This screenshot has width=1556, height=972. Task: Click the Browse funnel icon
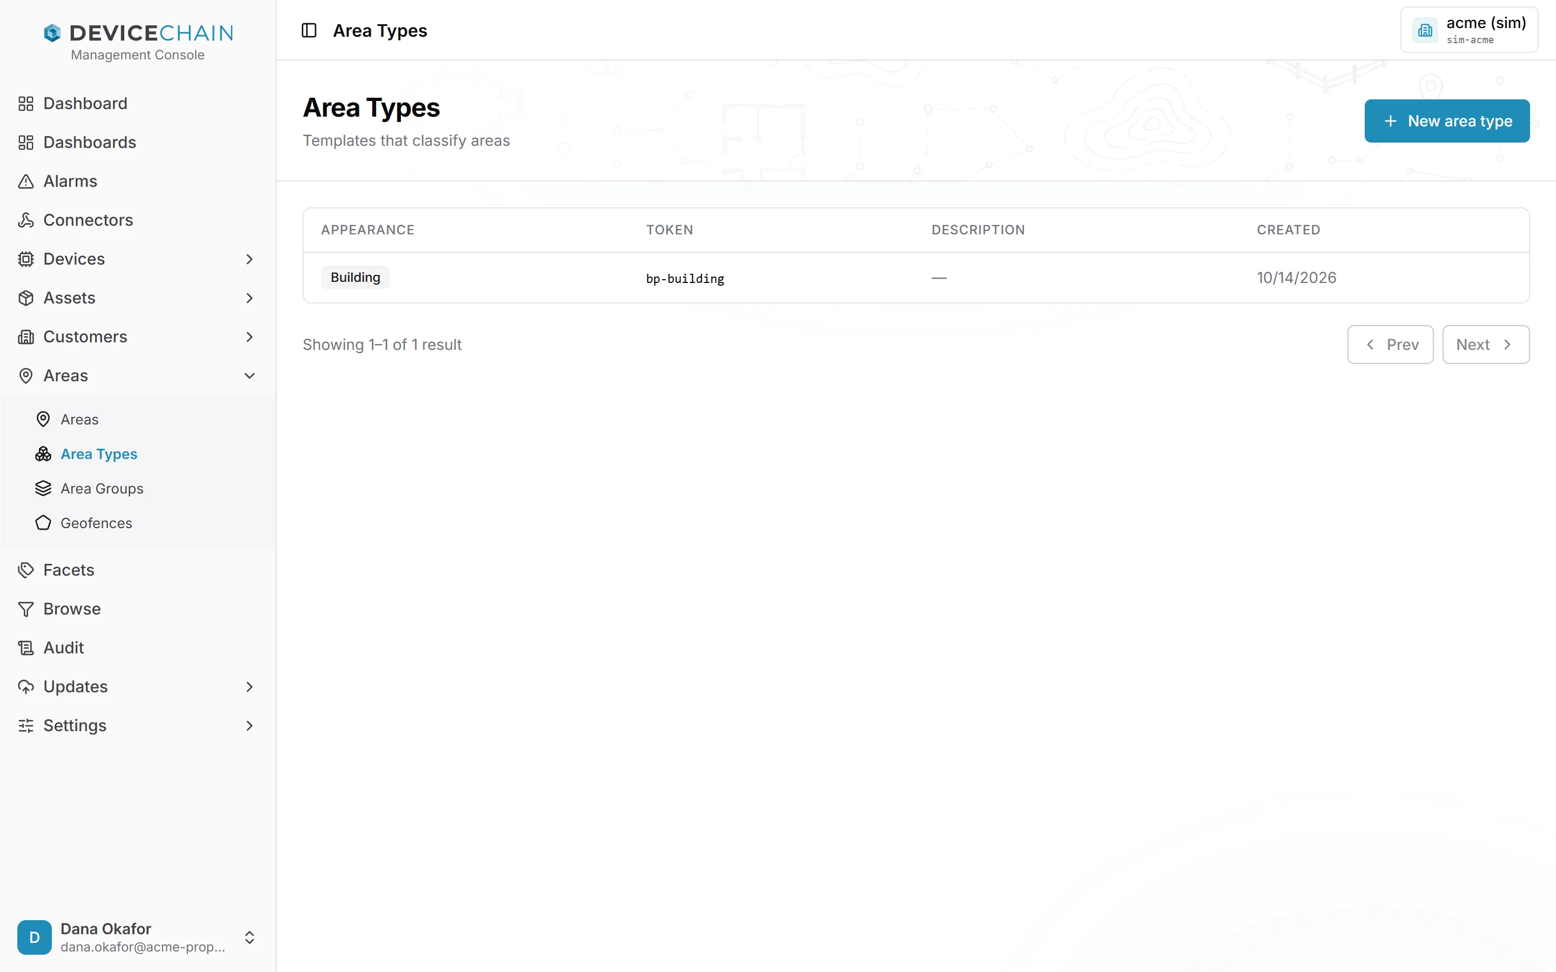click(26, 609)
